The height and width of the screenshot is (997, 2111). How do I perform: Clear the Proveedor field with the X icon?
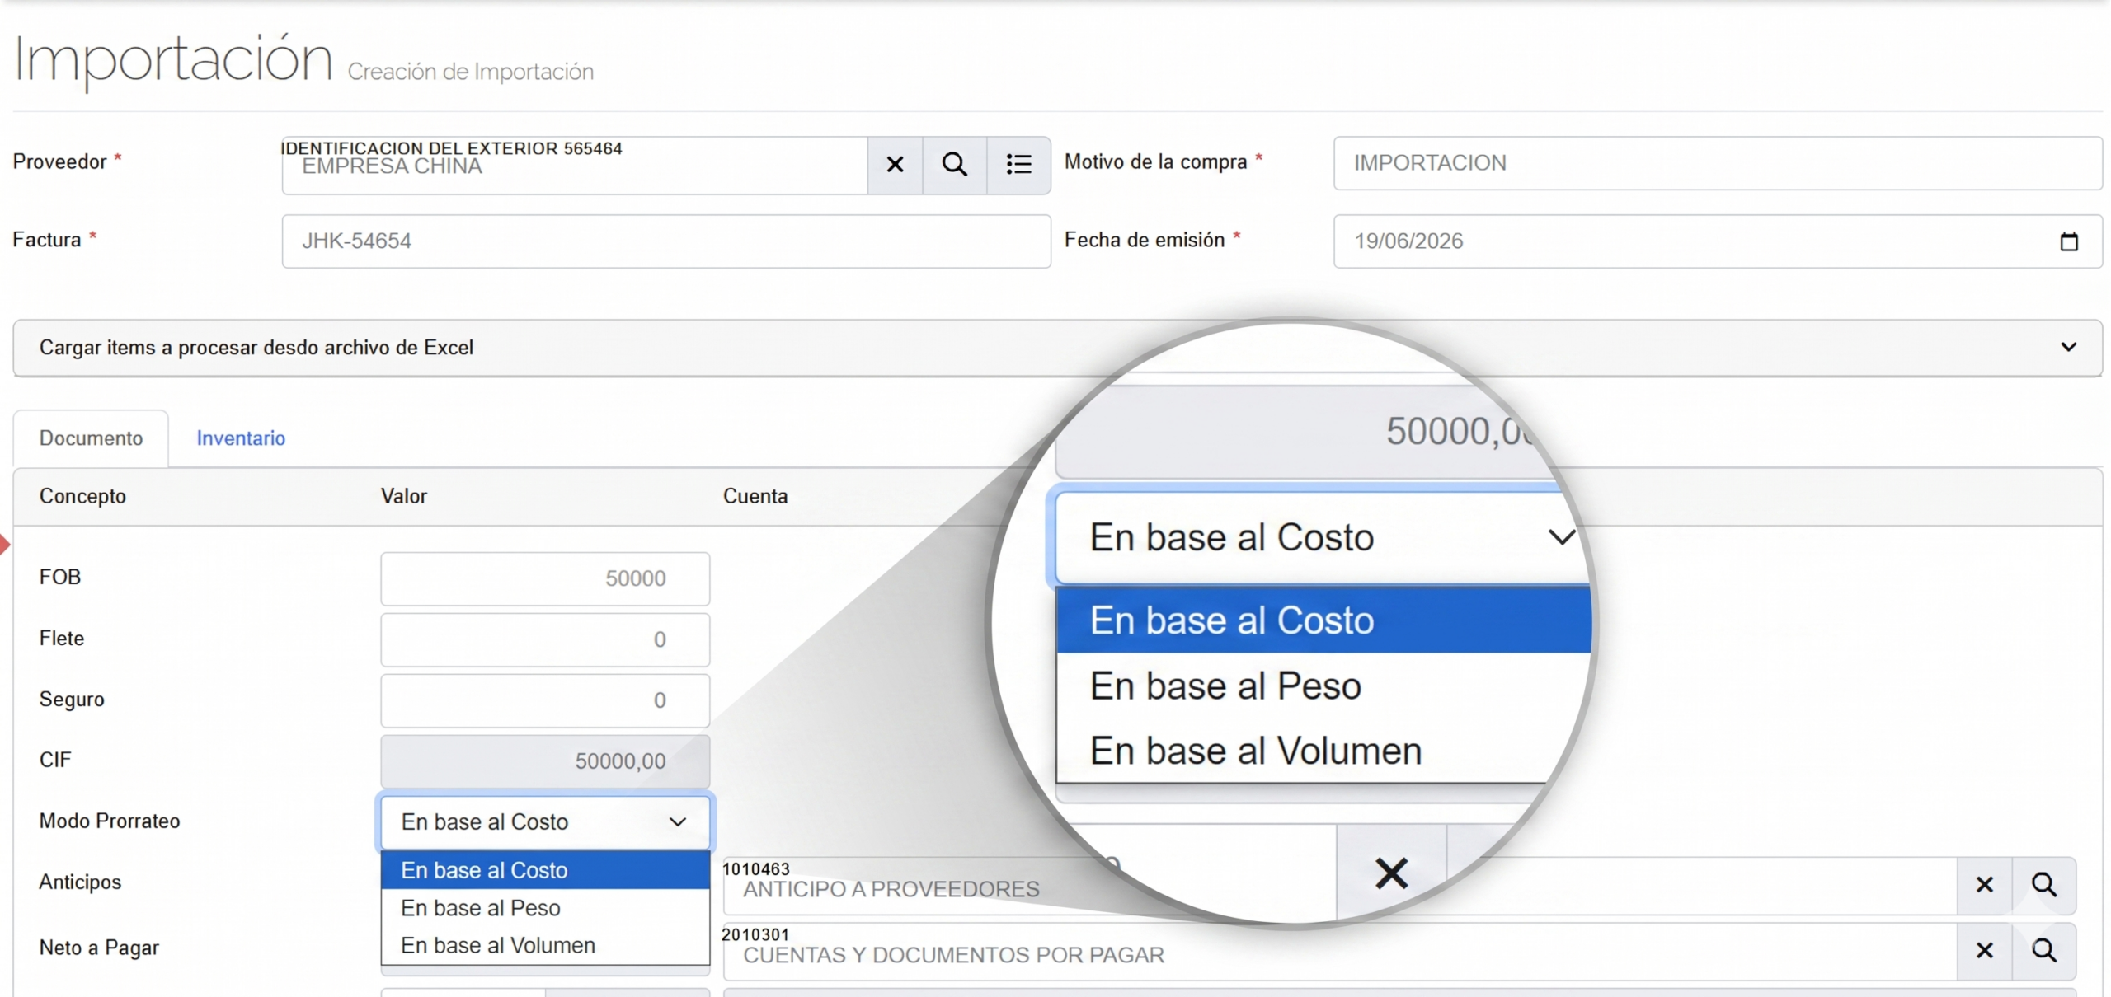tap(895, 165)
